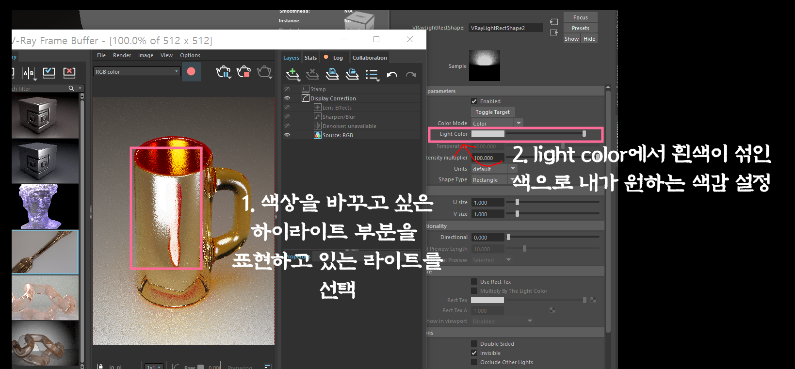The width and height of the screenshot is (795, 369).
Task: Enable the Lens Effects layer visibility
Action: (x=287, y=107)
